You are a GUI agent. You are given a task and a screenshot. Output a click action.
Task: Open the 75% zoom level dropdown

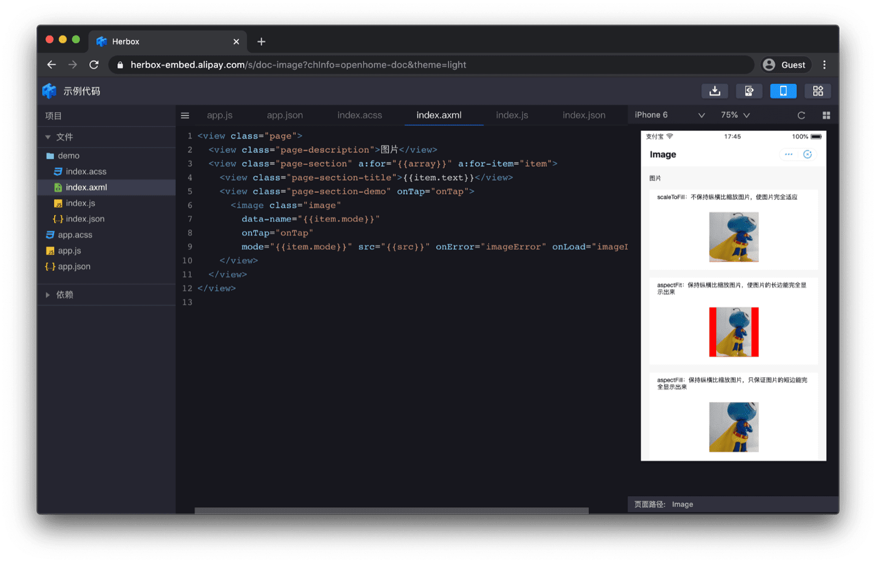tap(734, 115)
